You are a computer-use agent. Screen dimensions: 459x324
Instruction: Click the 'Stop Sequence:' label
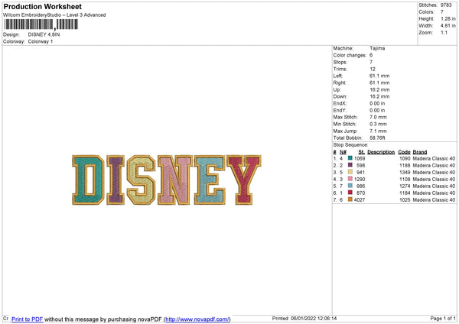pos(350,144)
